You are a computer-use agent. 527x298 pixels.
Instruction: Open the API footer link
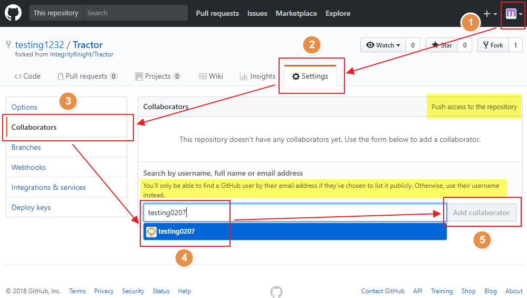(418, 291)
